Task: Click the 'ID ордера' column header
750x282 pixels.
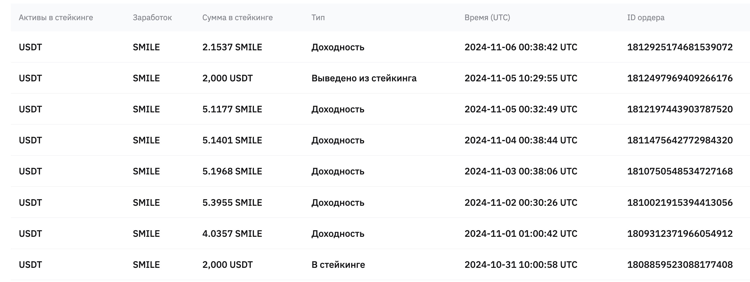Action: (x=646, y=17)
